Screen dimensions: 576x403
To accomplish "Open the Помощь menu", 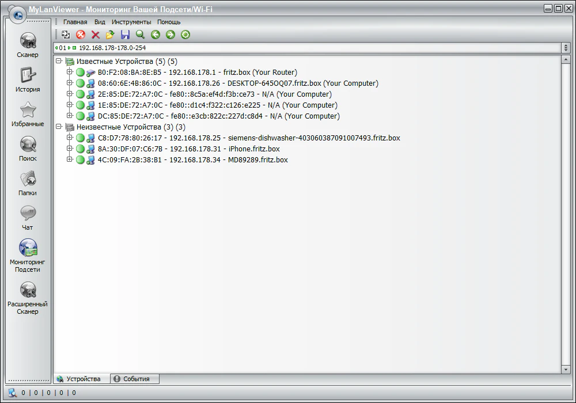I will (169, 22).
